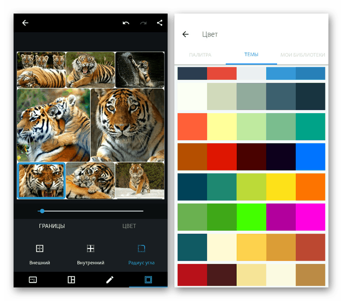Select the inner border (Внутренний) icon

tap(90, 248)
